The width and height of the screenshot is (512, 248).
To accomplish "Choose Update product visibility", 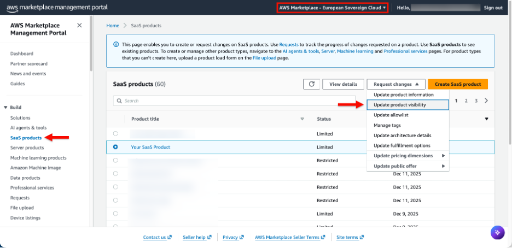I will click(408, 105).
